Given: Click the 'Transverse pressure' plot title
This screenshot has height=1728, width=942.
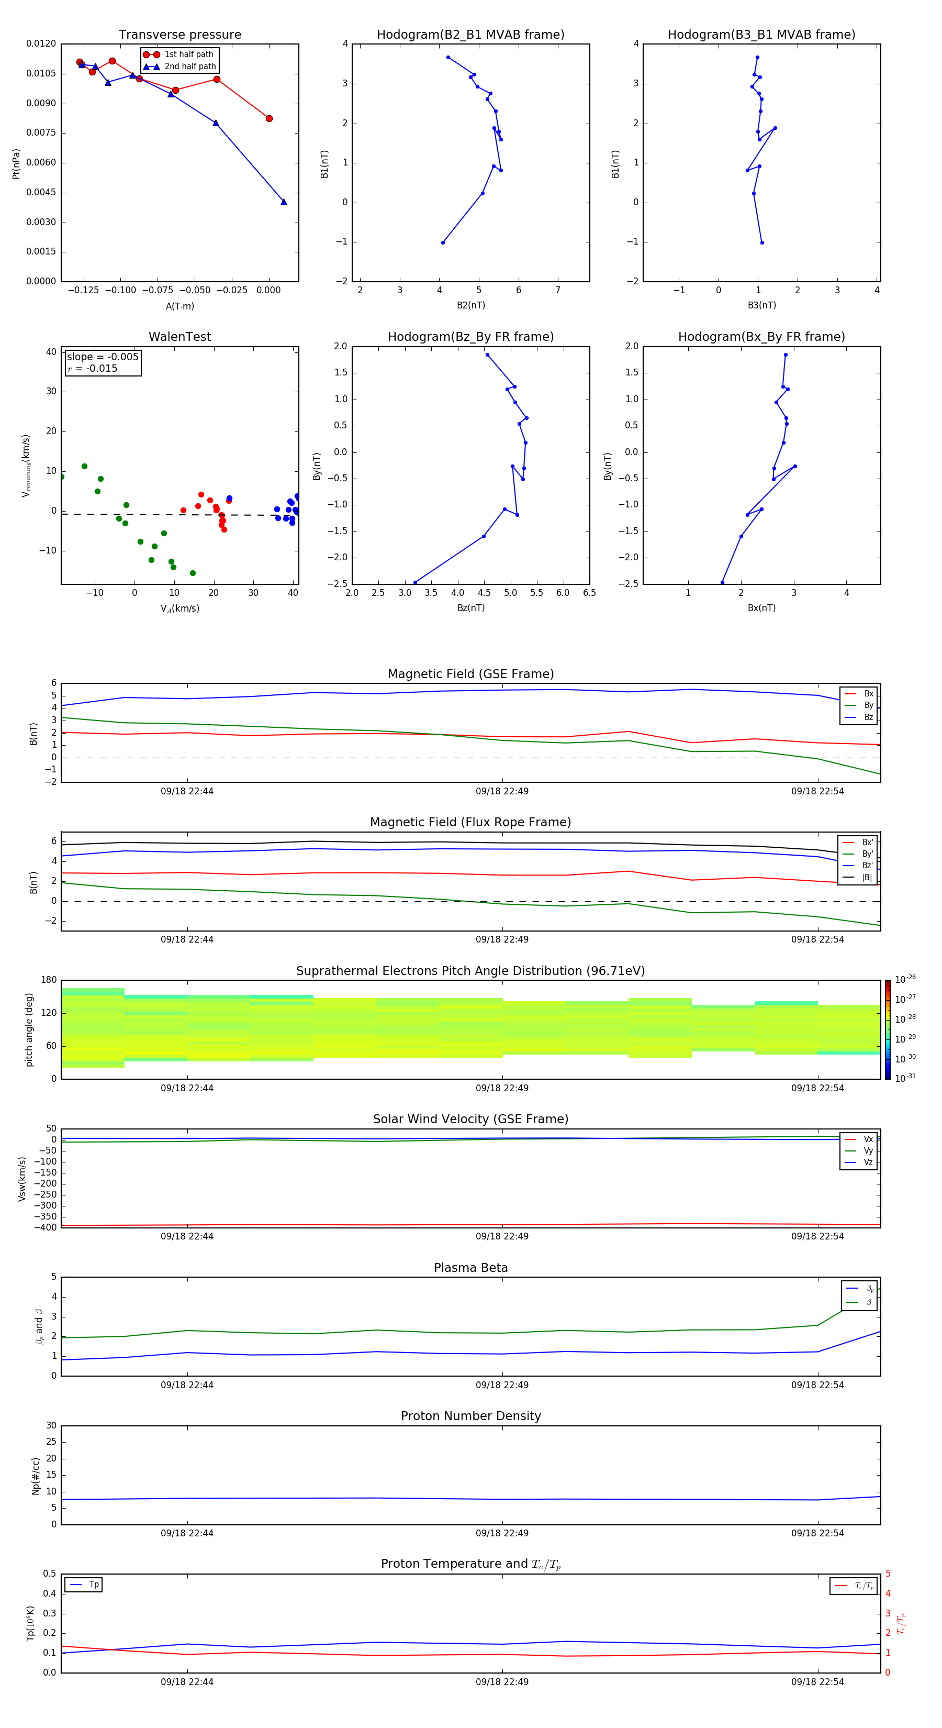Looking at the screenshot, I should click(180, 35).
